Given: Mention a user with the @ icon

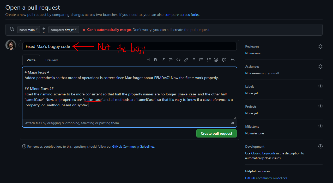Looking at the screenshot, I should point(216,60).
